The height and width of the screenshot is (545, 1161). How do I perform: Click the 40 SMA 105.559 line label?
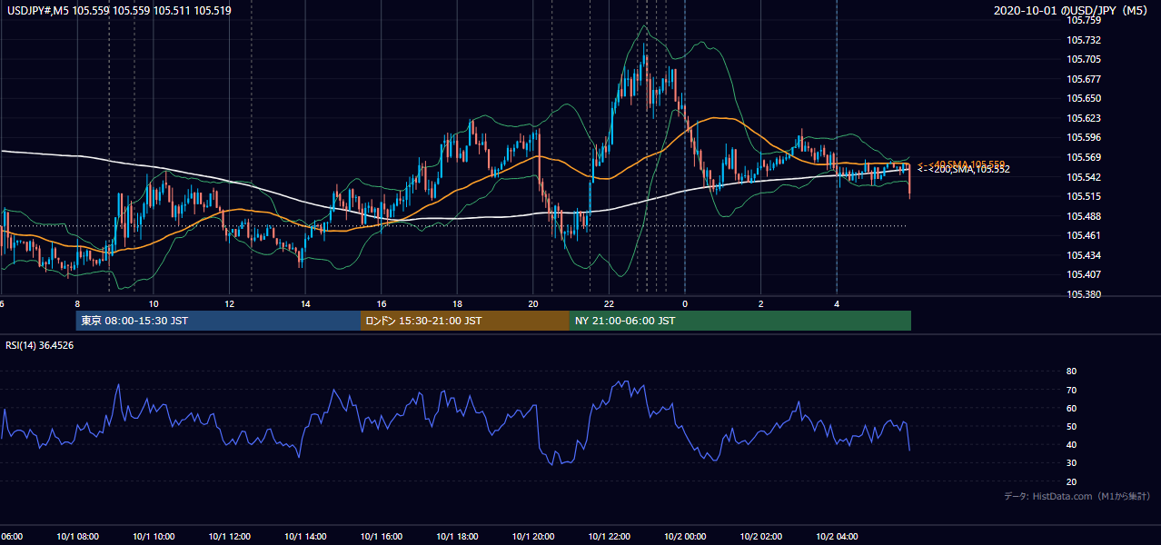click(x=961, y=164)
